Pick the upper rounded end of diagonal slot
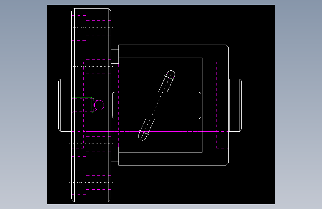The height and width of the screenshot is (209, 322). (170, 74)
